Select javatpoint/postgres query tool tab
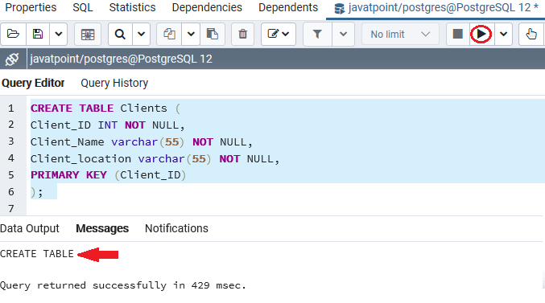This screenshot has width=545, height=303. pyautogui.click(x=436, y=8)
